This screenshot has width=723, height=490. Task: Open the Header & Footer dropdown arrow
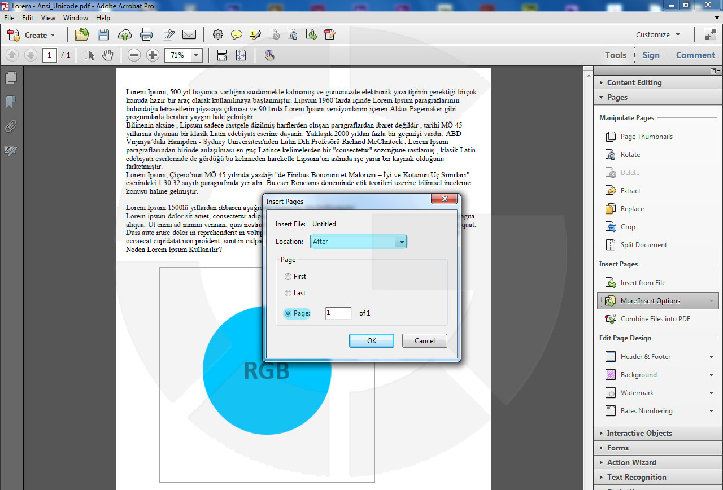(711, 357)
